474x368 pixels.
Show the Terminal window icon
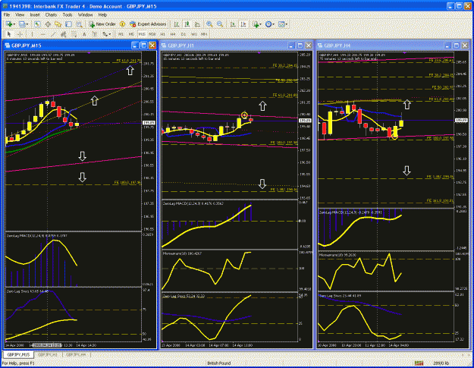tap(68, 24)
